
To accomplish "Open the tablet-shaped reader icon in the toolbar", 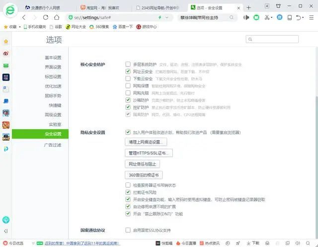I will pos(290,18).
